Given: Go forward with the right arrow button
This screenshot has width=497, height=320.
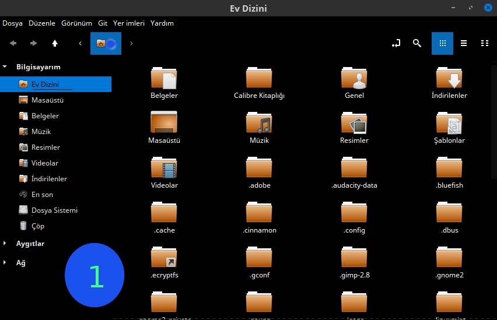Looking at the screenshot, I should [34, 43].
